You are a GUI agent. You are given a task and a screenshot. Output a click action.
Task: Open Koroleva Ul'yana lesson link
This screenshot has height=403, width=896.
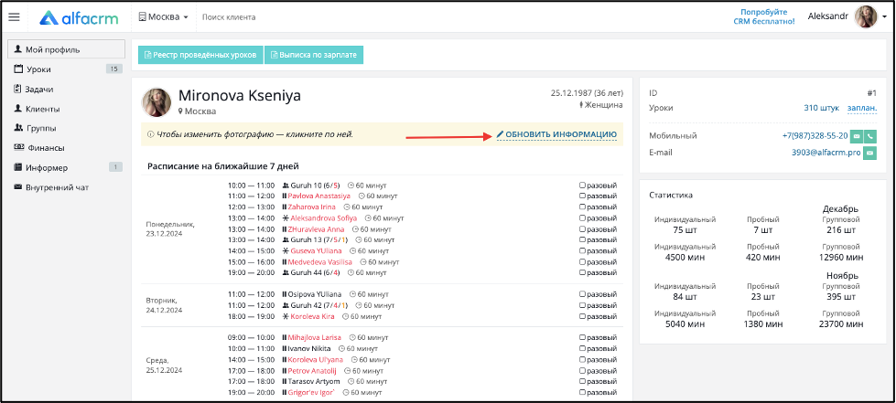coord(315,360)
